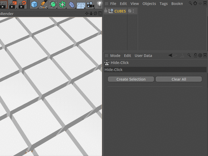
Task: Click the Create Selection button
Action: coord(131,79)
